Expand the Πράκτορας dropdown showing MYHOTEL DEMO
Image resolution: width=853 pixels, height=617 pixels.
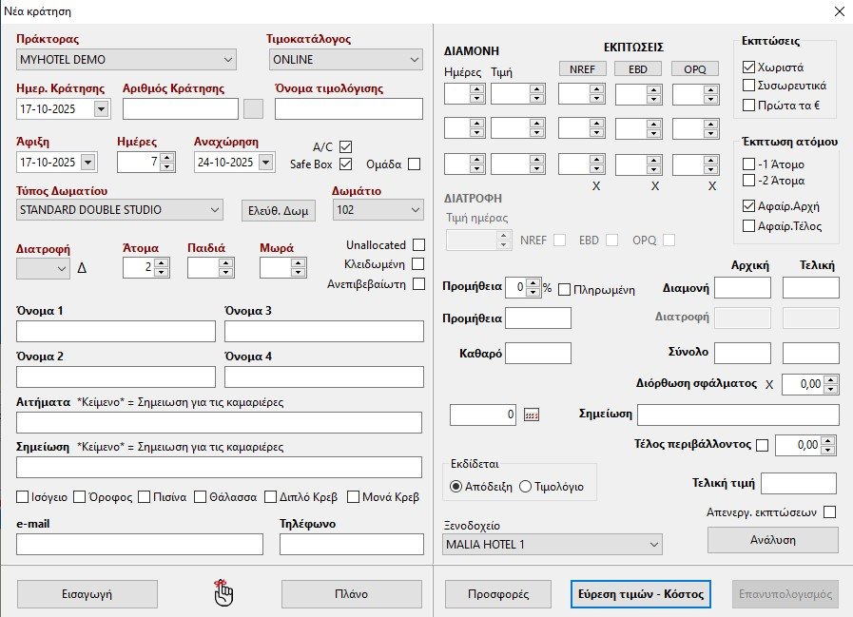click(x=226, y=60)
